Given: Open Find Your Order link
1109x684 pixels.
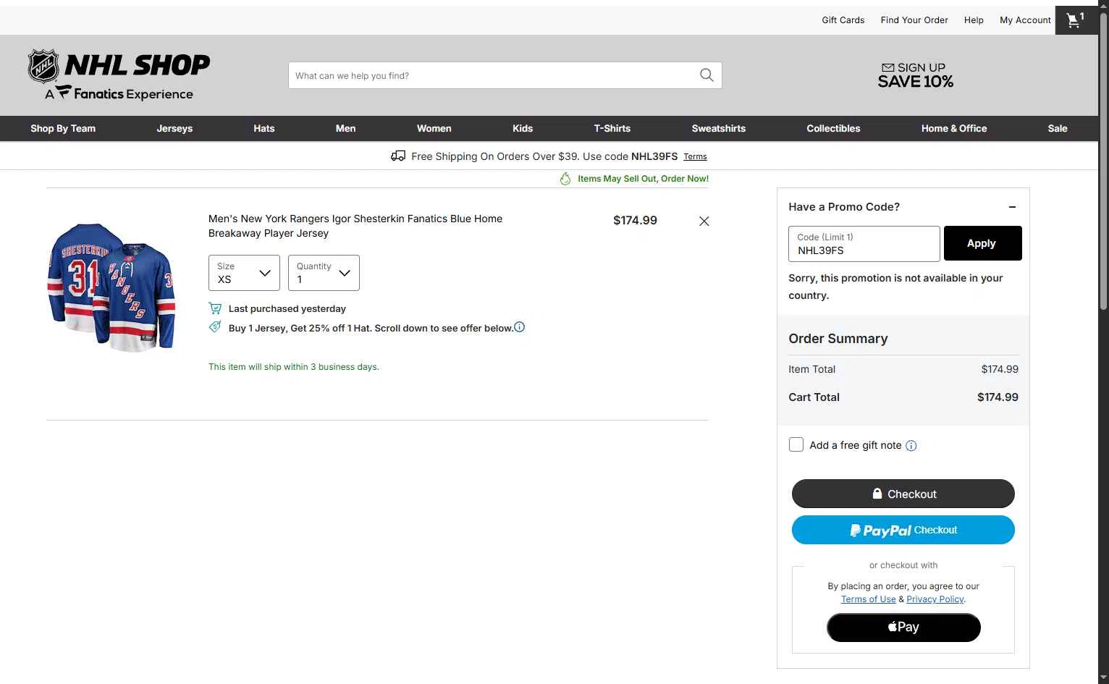Looking at the screenshot, I should click(x=914, y=20).
